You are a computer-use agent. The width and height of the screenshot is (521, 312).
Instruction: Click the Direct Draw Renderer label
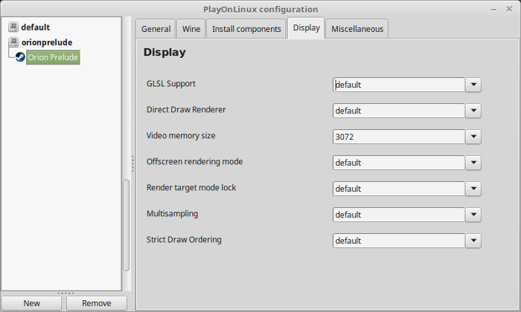186,109
